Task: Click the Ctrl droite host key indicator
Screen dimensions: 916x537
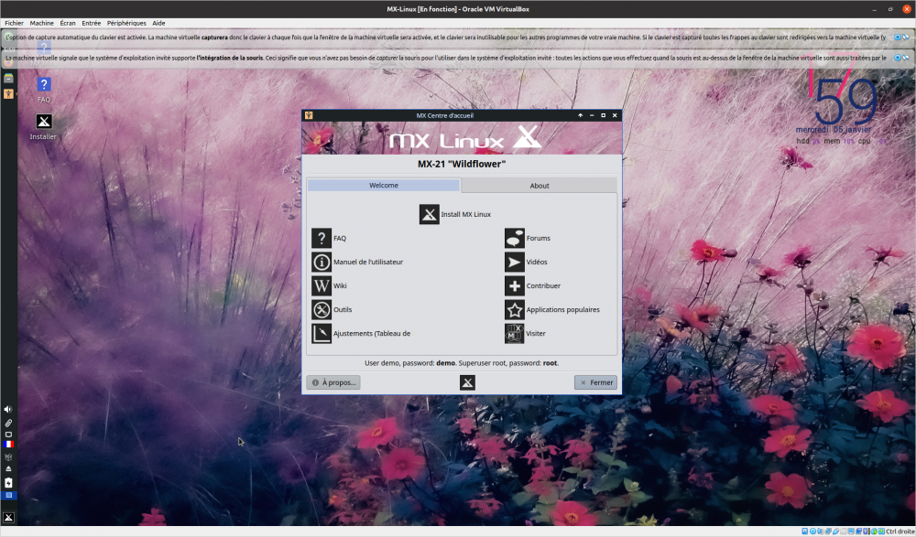Action: coord(900,532)
